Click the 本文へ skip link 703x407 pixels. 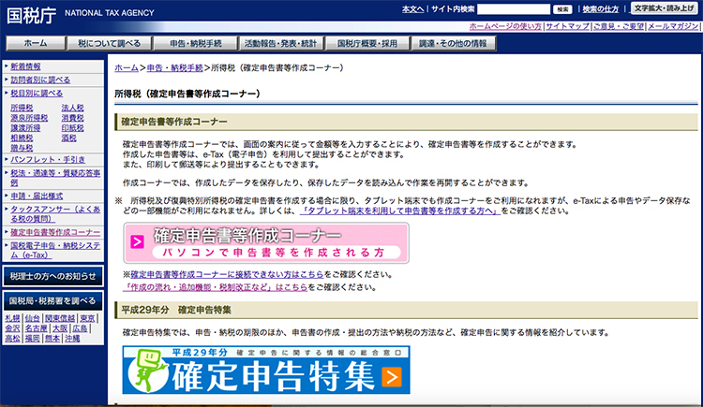tap(412, 8)
